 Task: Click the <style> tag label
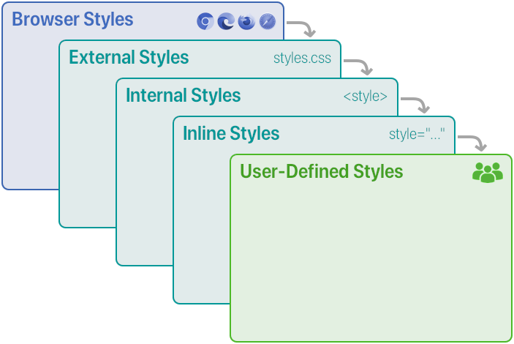point(365,97)
